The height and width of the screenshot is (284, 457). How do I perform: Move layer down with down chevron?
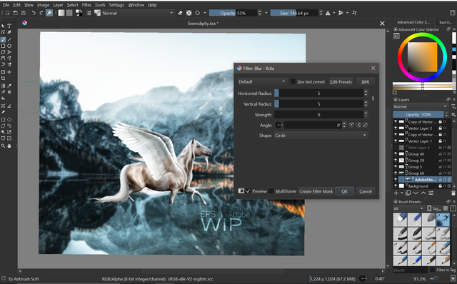416,193
